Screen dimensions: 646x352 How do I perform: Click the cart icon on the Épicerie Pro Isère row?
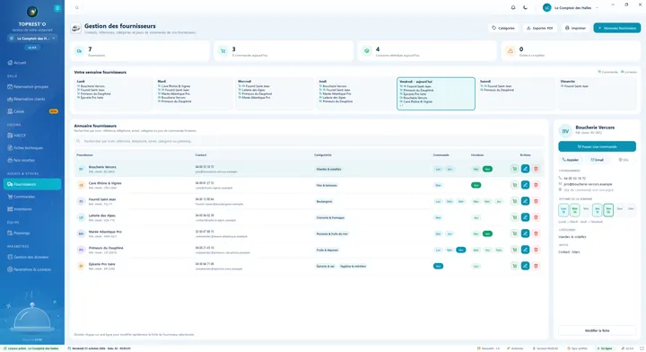(515, 266)
